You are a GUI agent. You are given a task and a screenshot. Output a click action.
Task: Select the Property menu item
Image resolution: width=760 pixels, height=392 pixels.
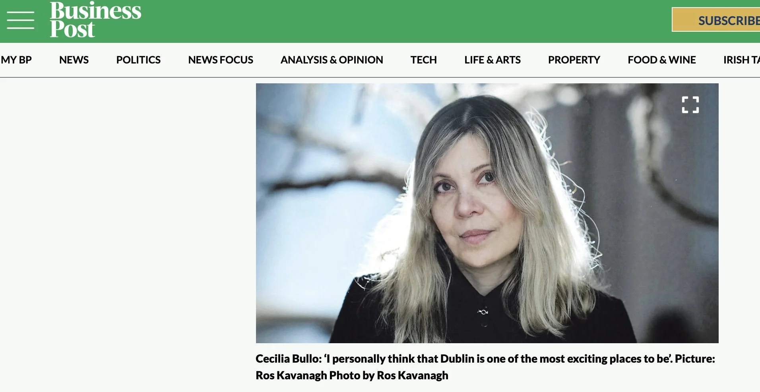[x=574, y=60]
